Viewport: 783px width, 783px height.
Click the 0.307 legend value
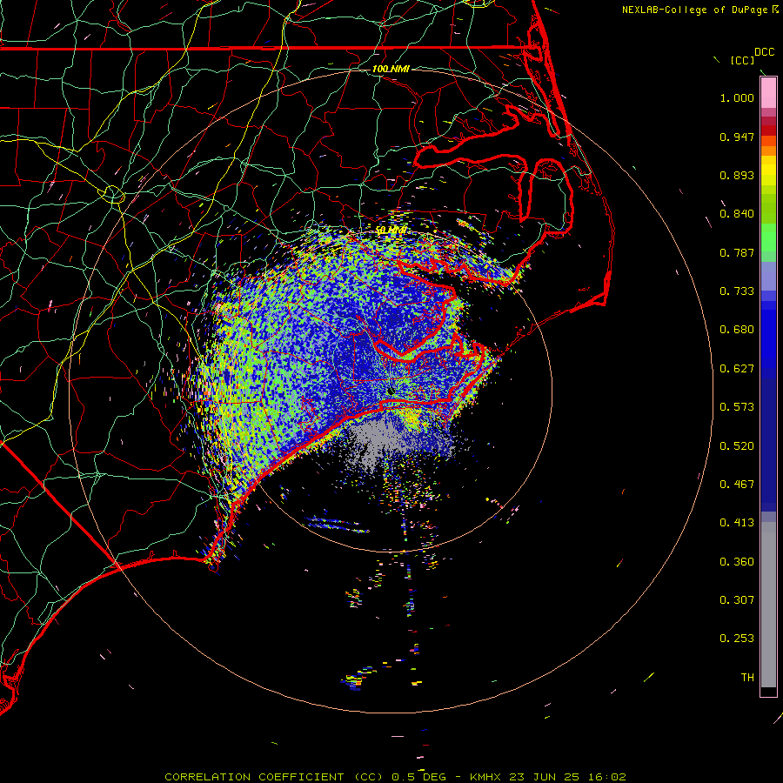(737, 600)
